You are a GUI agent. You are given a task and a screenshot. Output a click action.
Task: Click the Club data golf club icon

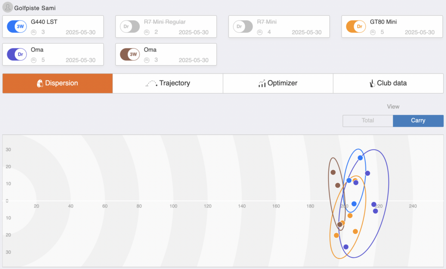[372, 83]
